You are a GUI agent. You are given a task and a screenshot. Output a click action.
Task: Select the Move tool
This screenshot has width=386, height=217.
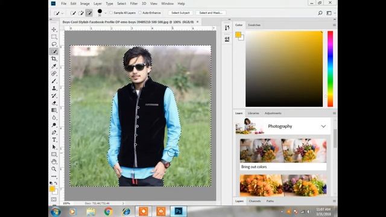click(54, 30)
